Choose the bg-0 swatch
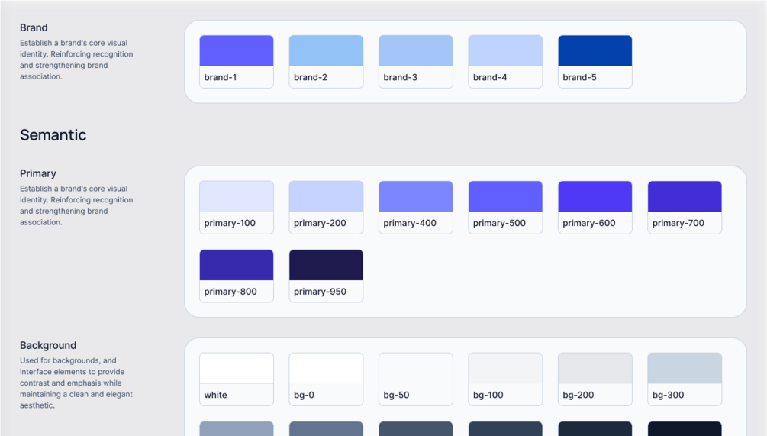 pos(326,379)
